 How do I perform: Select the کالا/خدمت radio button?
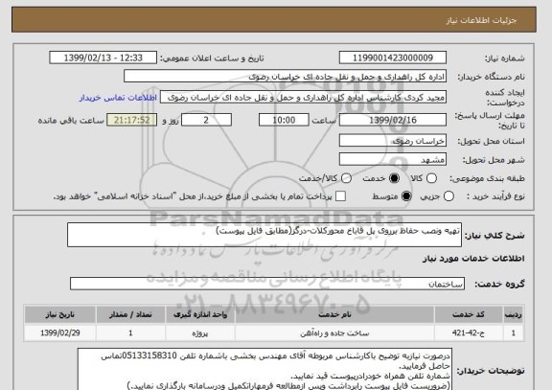tap(346, 178)
